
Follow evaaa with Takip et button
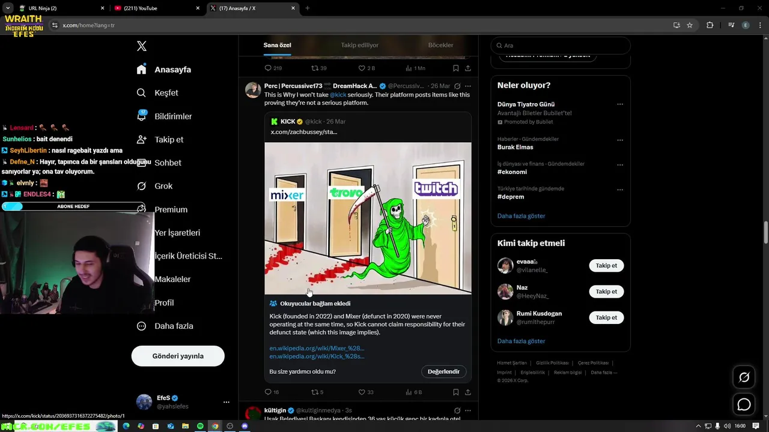pyautogui.click(x=606, y=266)
